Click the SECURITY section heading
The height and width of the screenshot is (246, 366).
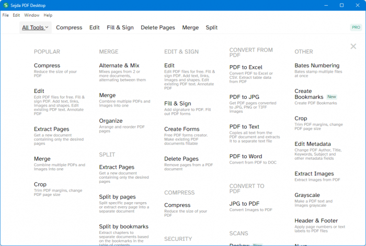pos(178,239)
